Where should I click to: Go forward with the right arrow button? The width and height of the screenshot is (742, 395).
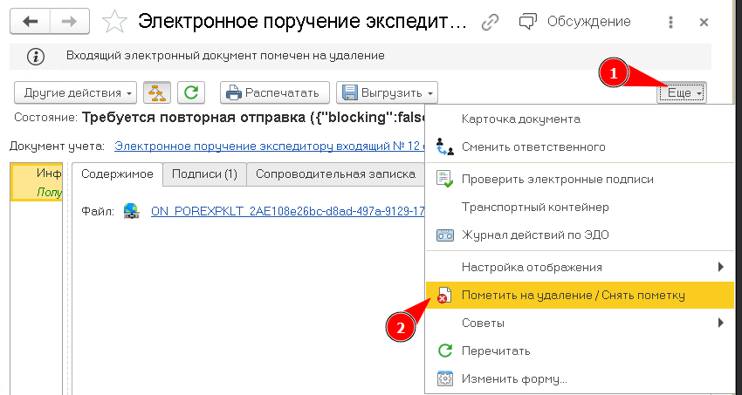(x=70, y=22)
